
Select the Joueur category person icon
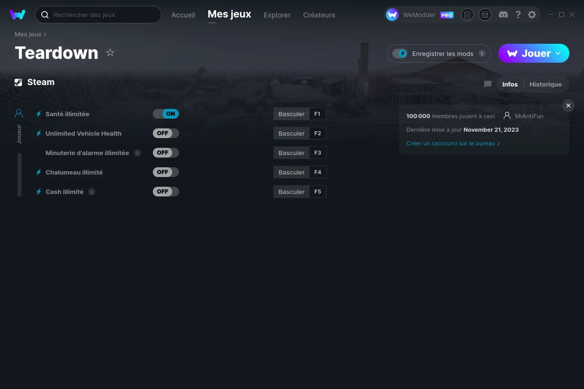(19, 113)
